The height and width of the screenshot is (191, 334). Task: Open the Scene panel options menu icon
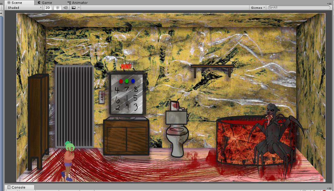click(329, 3)
